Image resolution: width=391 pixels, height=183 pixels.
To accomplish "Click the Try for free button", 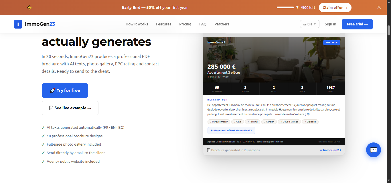I will click(x=65, y=91).
